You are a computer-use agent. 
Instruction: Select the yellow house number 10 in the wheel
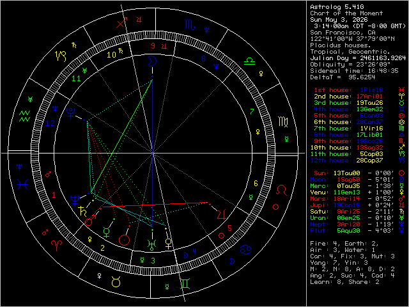coord(111,55)
